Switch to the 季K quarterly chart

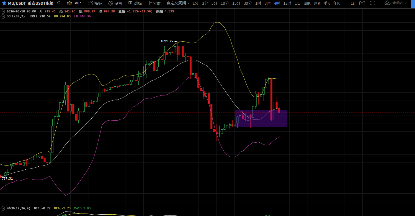327,3
